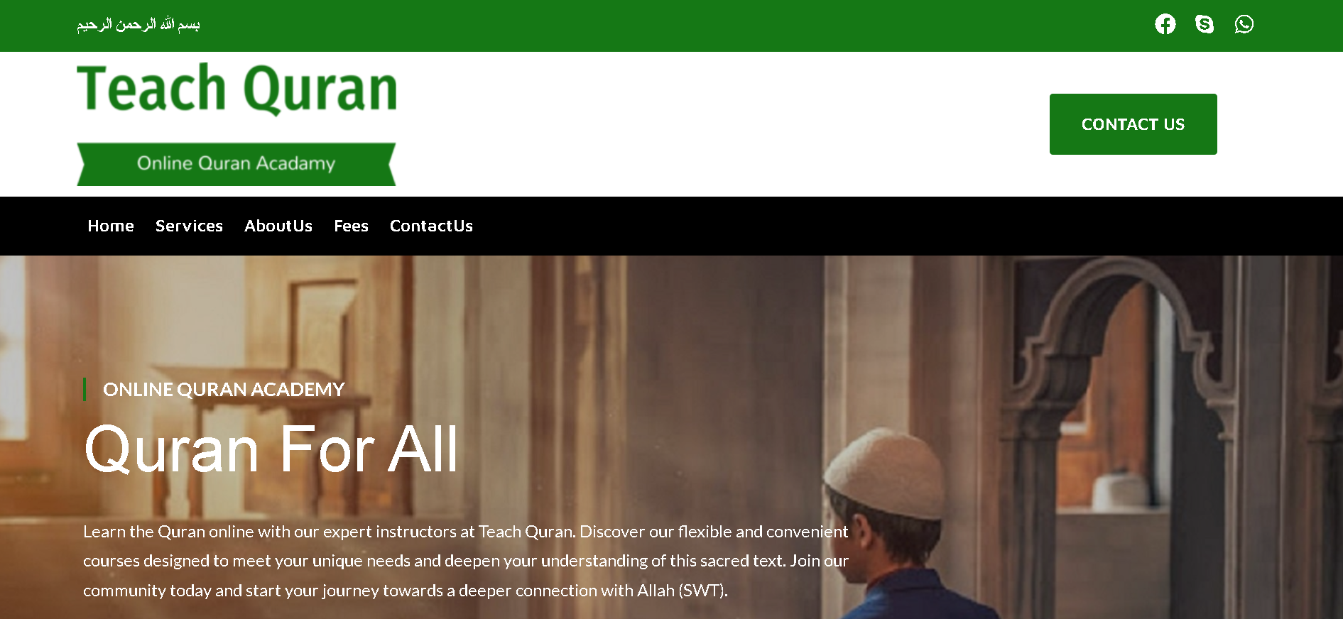
Task: Open the Facebook social icon
Action: coord(1165,24)
